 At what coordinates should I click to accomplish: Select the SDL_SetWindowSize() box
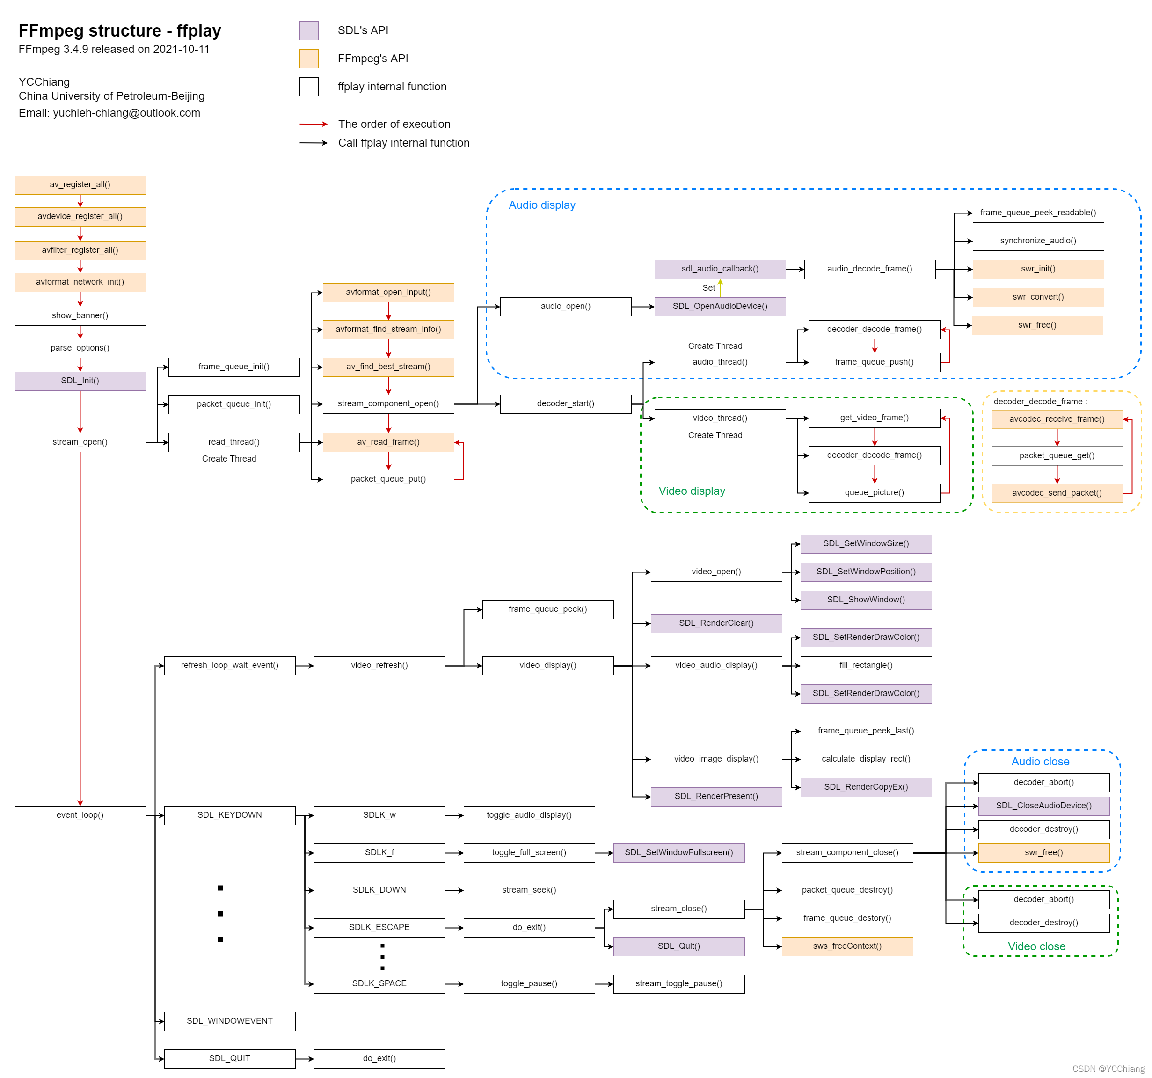pyautogui.click(x=866, y=543)
